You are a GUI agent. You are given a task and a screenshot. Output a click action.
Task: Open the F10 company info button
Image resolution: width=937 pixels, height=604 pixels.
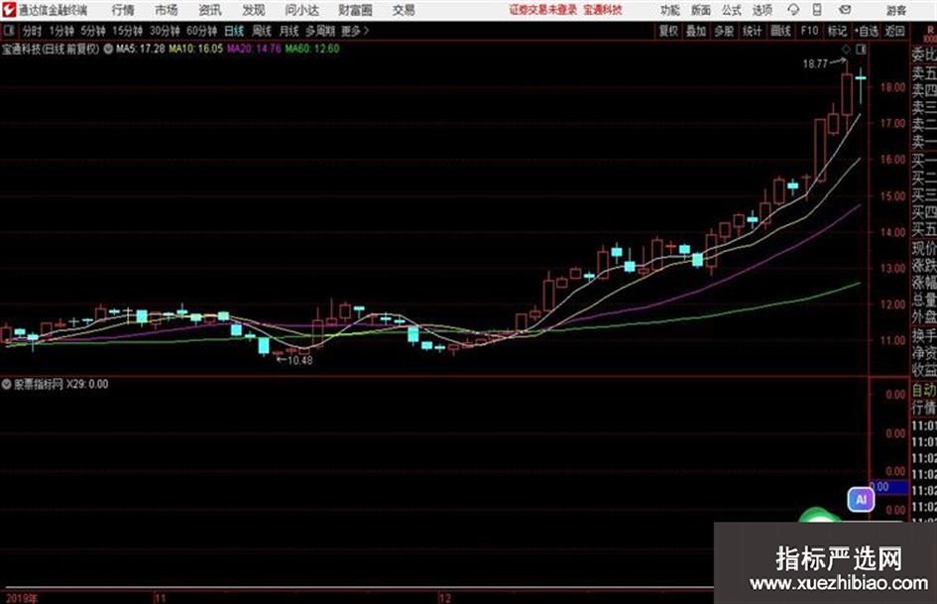coord(809,31)
